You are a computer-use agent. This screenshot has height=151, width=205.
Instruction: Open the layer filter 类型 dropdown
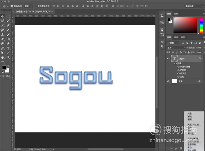[173, 43]
